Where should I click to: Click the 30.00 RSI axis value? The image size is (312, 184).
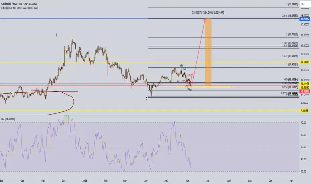click(303, 171)
